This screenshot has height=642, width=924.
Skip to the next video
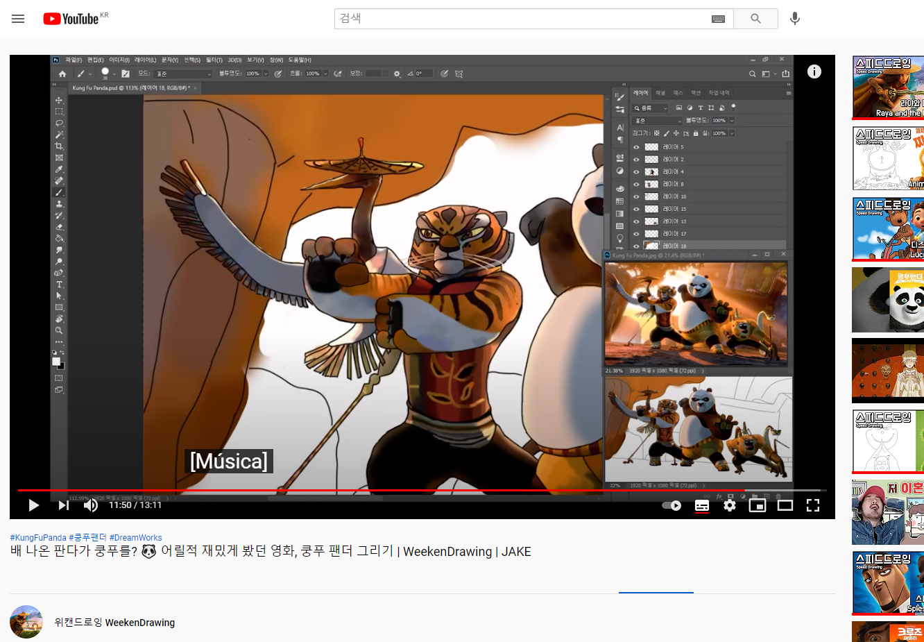point(63,505)
